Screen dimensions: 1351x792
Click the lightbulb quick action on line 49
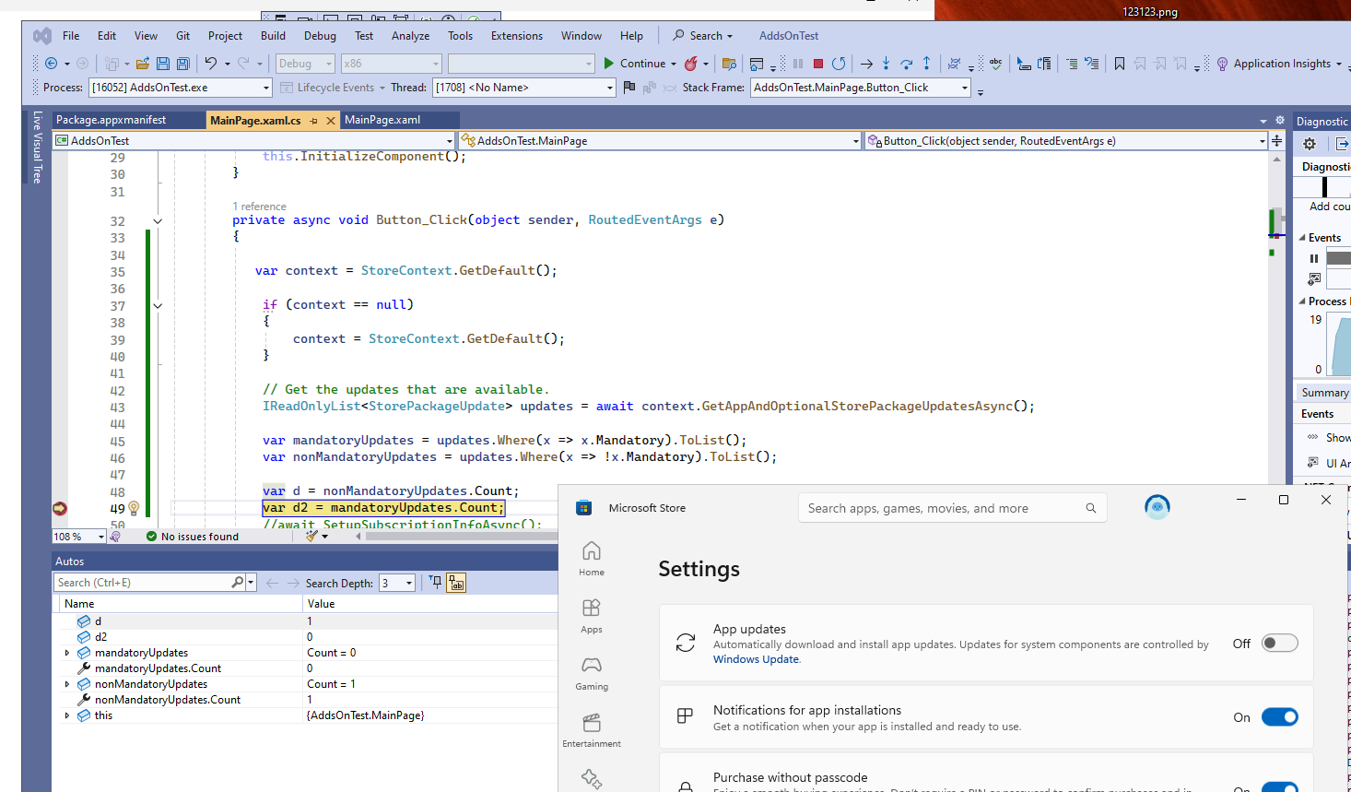pyautogui.click(x=134, y=508)
